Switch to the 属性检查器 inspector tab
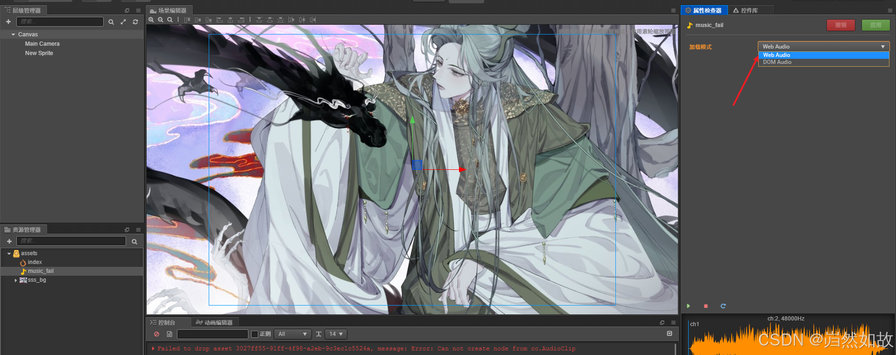Viewport: 896px width, 355px height. [704, 10]
